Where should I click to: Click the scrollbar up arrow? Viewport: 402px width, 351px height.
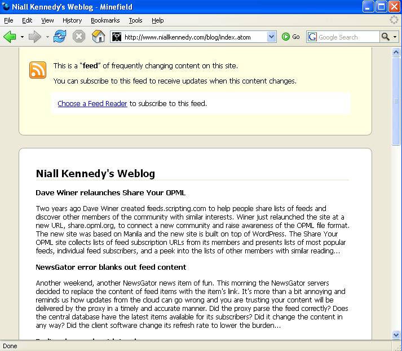(396, 52)
